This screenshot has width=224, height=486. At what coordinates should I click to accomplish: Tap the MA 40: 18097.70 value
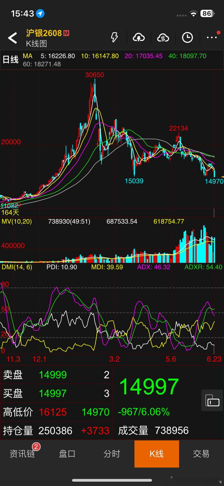tap(187, 56)
